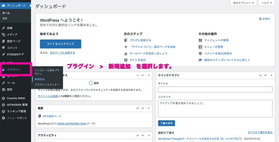Open メニューの管理 link
Screen dimensions: 279x142
coord(213,47)
